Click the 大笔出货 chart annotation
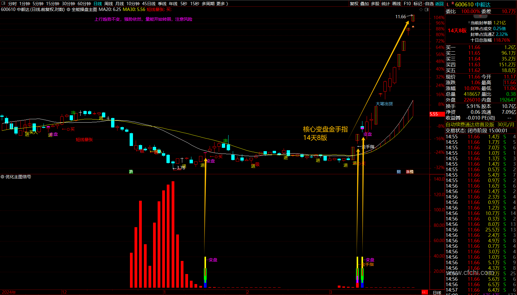Screen dimensions: 517x295 tap(384, 104)
